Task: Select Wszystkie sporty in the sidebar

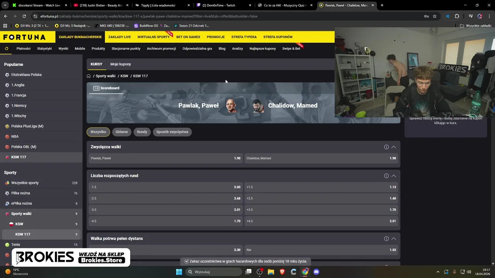Action: (41, 183)
